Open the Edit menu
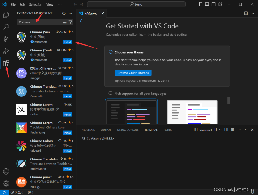Viewport: 258px width, 195px height. [x=22, y=4]
